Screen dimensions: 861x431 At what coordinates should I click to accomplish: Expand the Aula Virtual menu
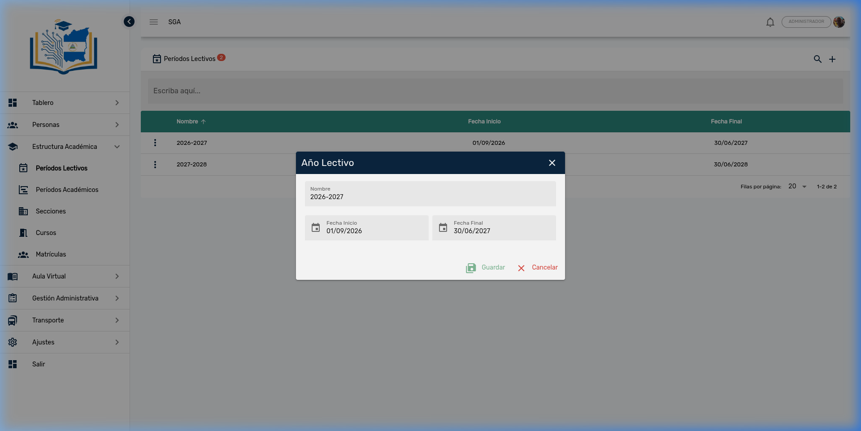click(65, 276)
